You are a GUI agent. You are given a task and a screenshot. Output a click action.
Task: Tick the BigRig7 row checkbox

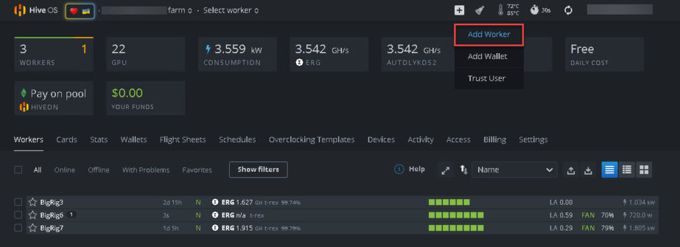pyautogui.click(x=18, y=228)
